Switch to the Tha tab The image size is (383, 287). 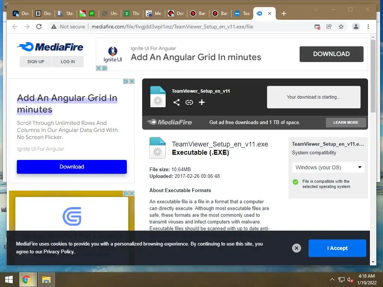[132, 13]
